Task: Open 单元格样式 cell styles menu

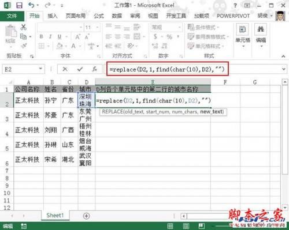Action: coord(206,46)
